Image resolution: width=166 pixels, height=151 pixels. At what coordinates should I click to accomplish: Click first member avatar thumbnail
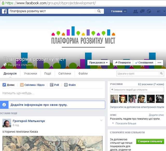tap(114, 99)
